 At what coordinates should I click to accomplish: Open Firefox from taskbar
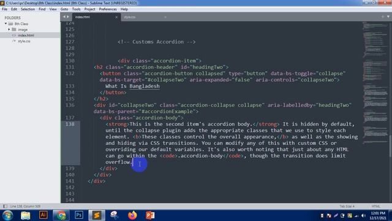click(132, 215)
